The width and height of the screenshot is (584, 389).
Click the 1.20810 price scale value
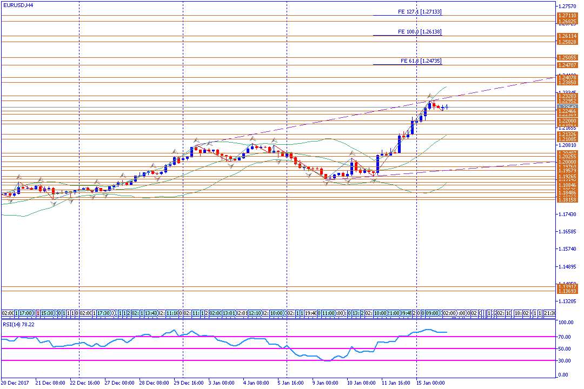pos(567,145)
